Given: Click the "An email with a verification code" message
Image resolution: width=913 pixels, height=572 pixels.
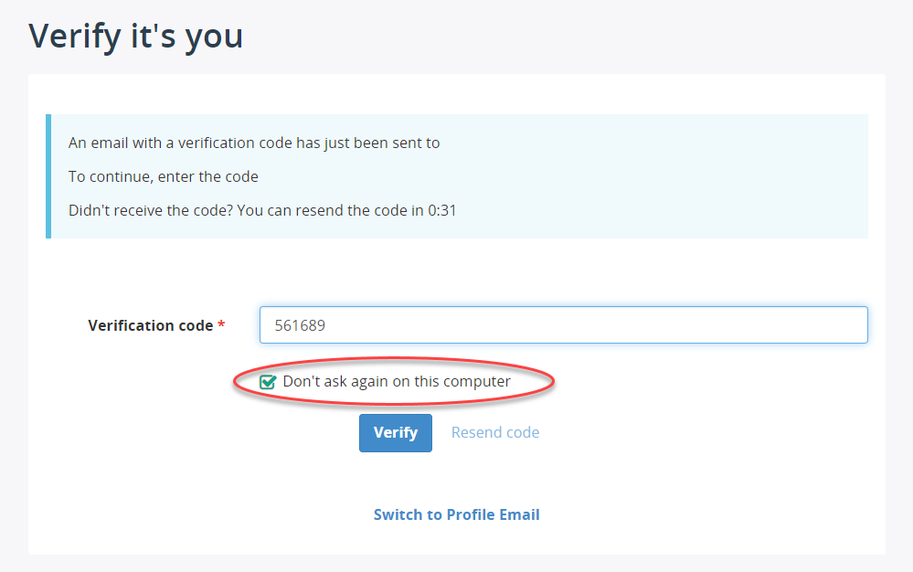Looking at the screenshot, I should 254,143.
